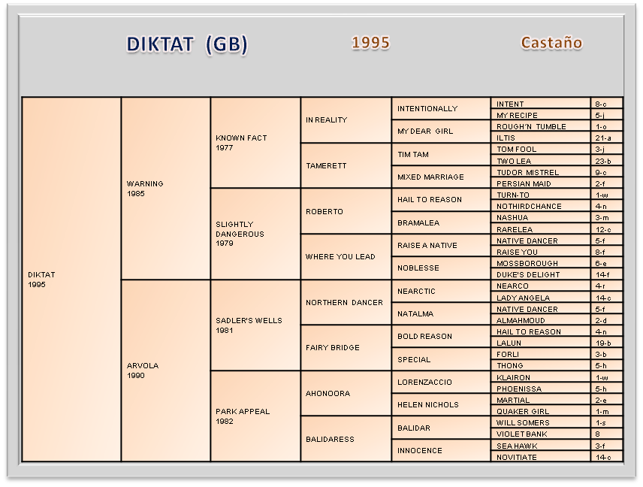Click the KNOWN FACT 1977 cell

[x=255, y=143]
